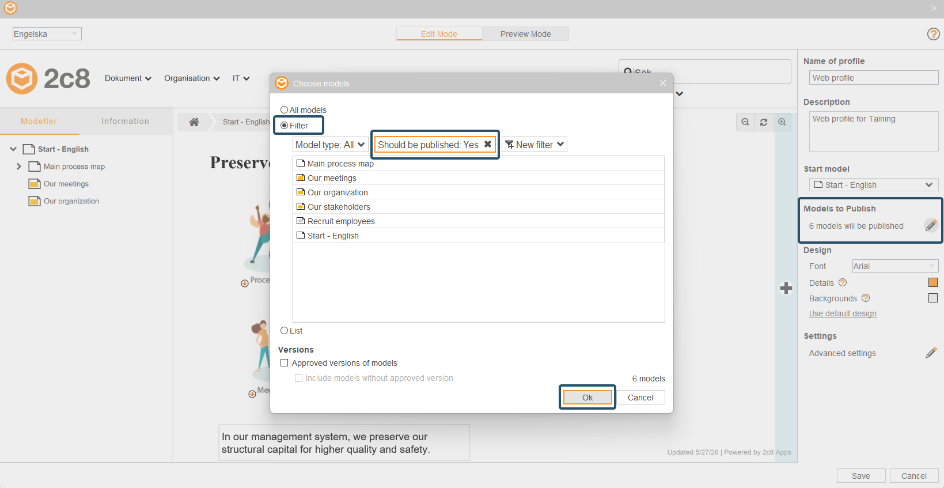944x488 pixels.
Task: Select the Filter radio button
Action: tap(284, 125)
